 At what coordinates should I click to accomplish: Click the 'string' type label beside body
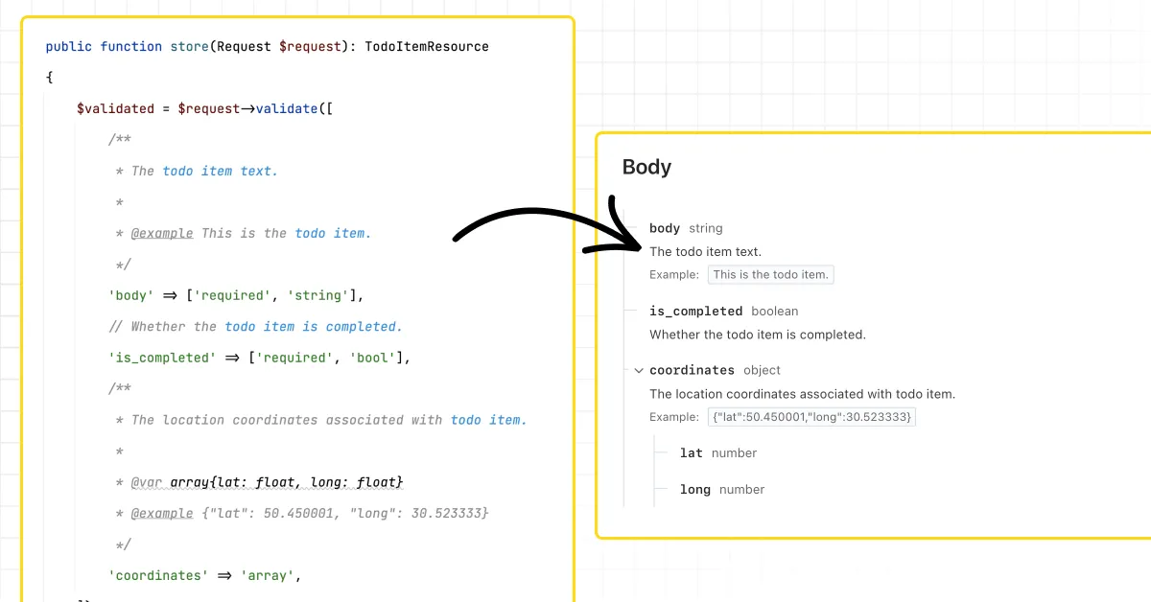tap(706, 228)
